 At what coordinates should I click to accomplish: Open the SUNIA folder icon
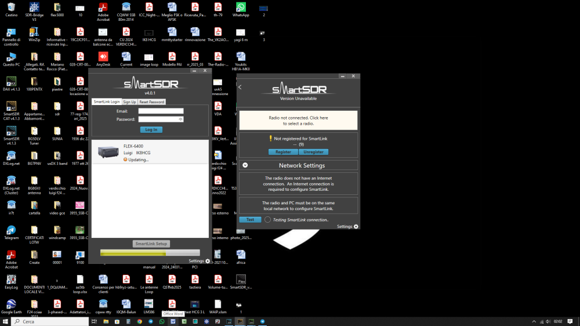(57, 133)
